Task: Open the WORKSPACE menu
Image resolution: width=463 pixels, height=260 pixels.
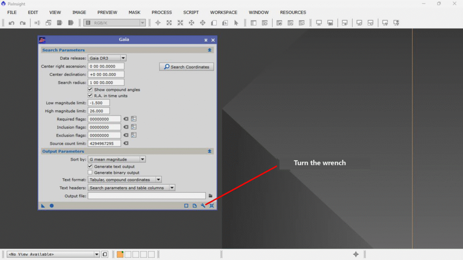Action: (223, 12)
